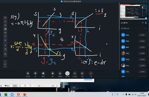149x97 pixels.
Task: Open the folder icon in whiteboard toolbar
Action: coord(5,18)
